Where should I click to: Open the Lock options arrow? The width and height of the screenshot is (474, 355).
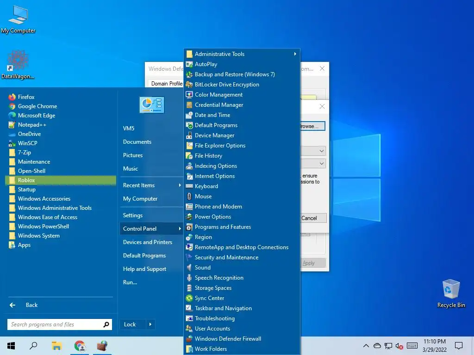(x=150, y=324)
